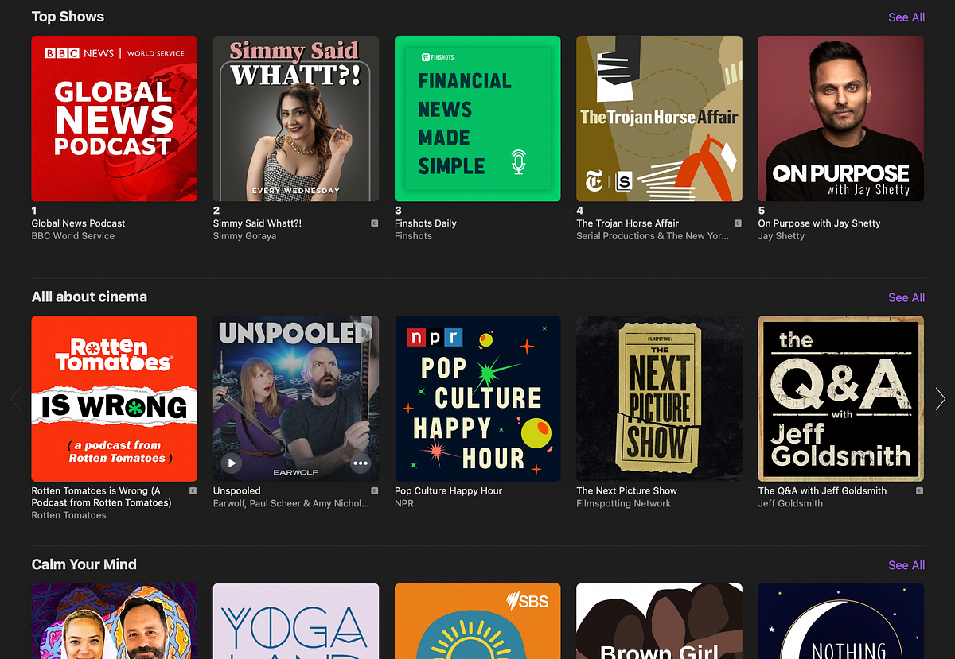Click the Unspooled title text

pos(237,491)
